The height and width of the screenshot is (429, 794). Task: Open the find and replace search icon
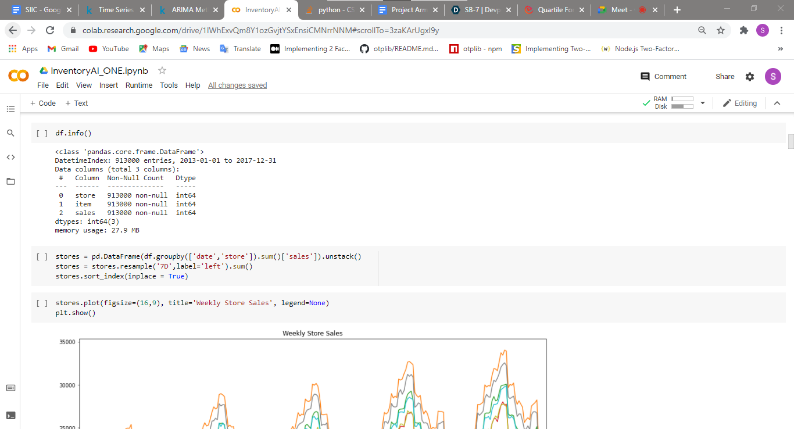(10, 133)
